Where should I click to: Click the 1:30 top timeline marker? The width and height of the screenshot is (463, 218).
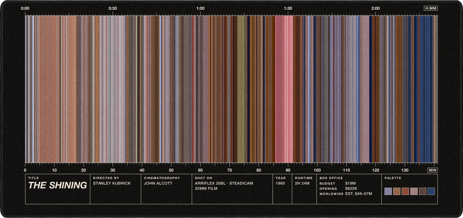click(288, 8)
